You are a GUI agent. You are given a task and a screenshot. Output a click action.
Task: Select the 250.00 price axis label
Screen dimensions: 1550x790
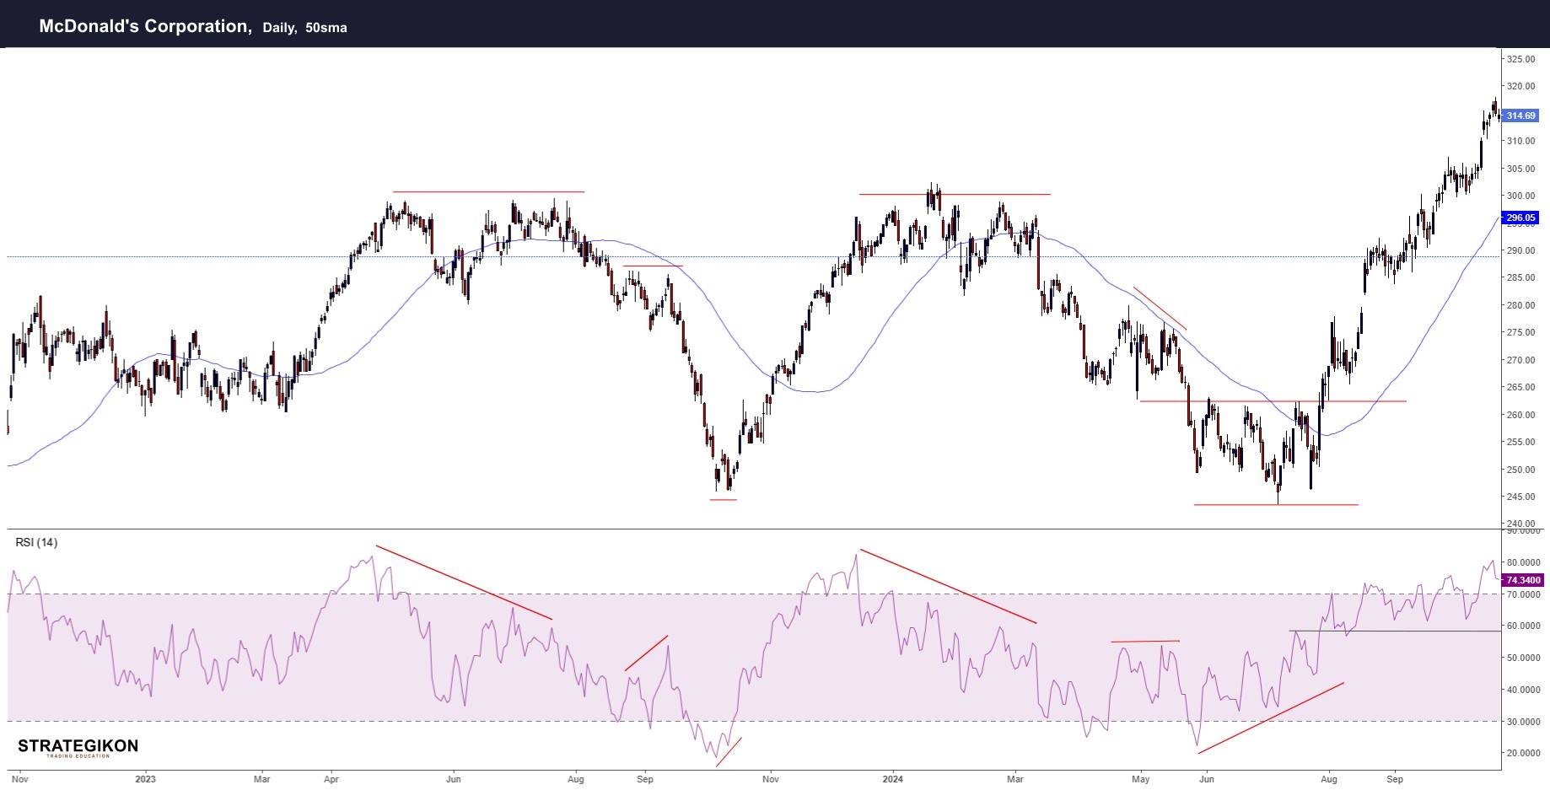click(1521, 470)
